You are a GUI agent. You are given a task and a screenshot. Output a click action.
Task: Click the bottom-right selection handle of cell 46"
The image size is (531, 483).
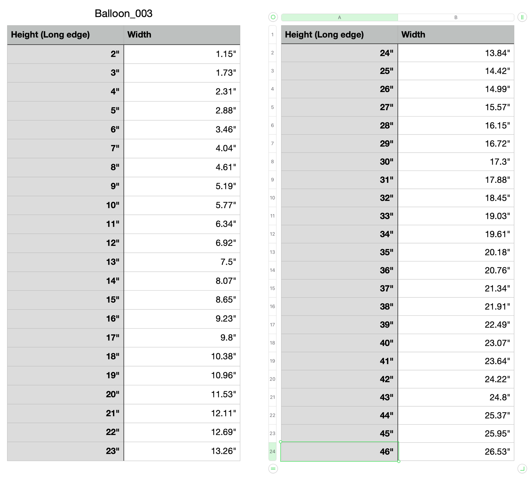399,461
